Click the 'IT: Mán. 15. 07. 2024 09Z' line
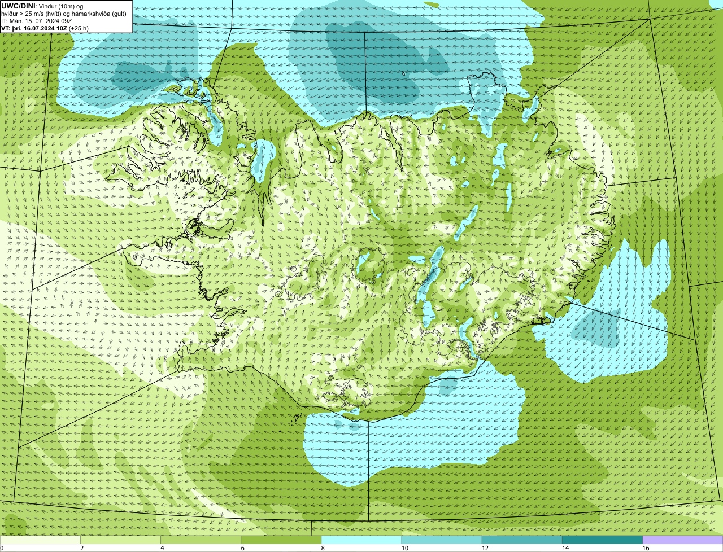The height and width of the screenshot is (552, 723). point(37,20)
